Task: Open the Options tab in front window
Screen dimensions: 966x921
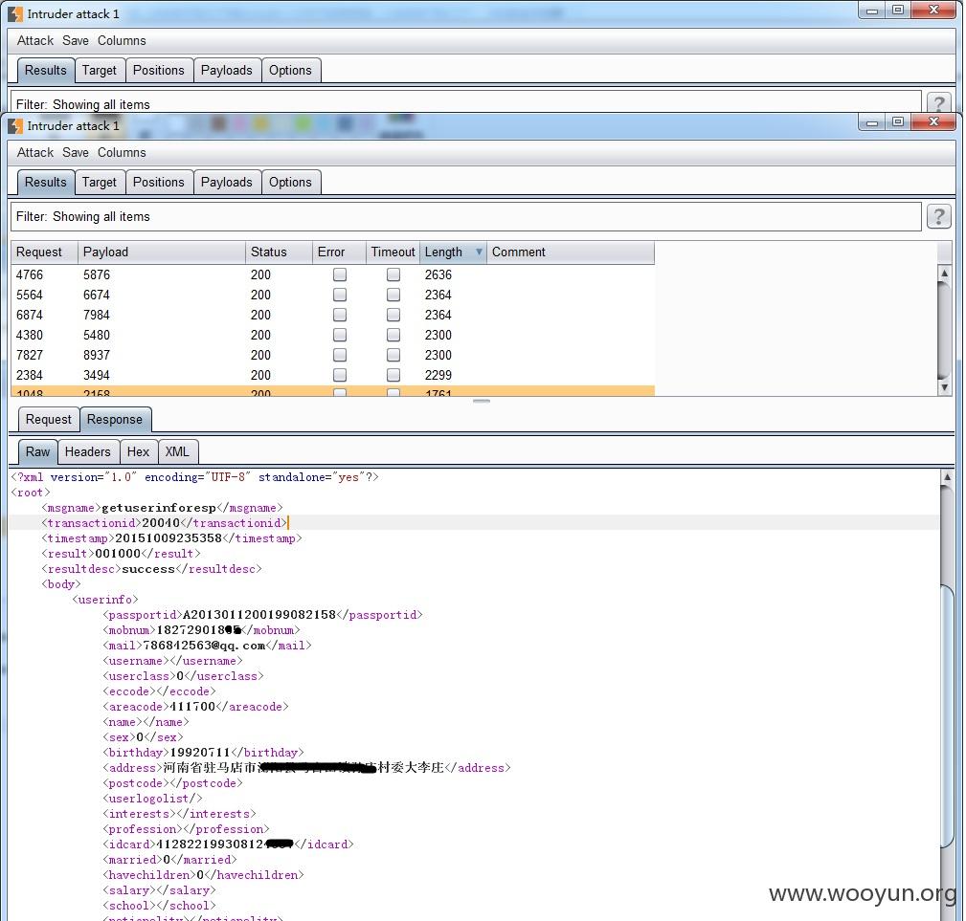Action: point(290,182)
